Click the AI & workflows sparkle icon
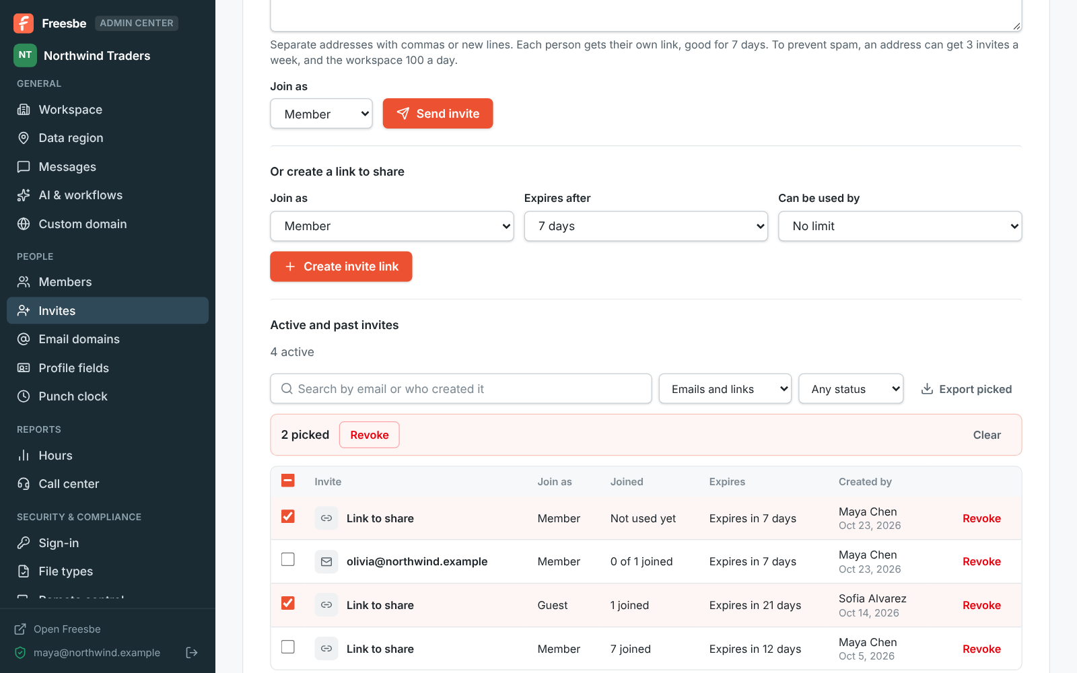The height and width of the screenshot is (673, 1077). 24,195
